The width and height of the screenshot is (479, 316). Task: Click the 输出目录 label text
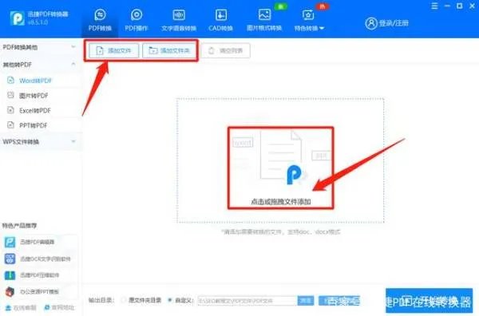click(x=101, y=300)
